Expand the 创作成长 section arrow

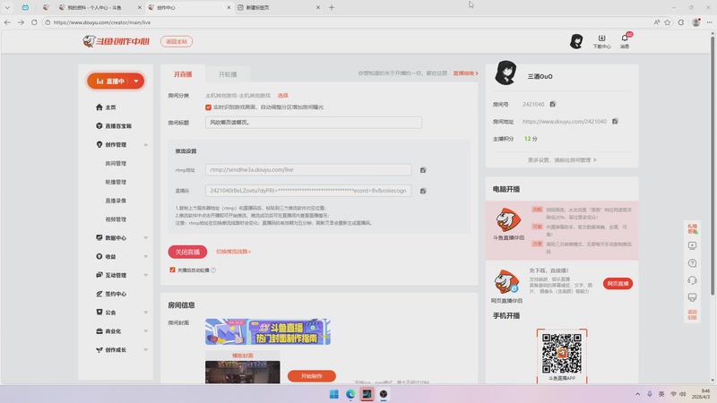pos(146,350)
